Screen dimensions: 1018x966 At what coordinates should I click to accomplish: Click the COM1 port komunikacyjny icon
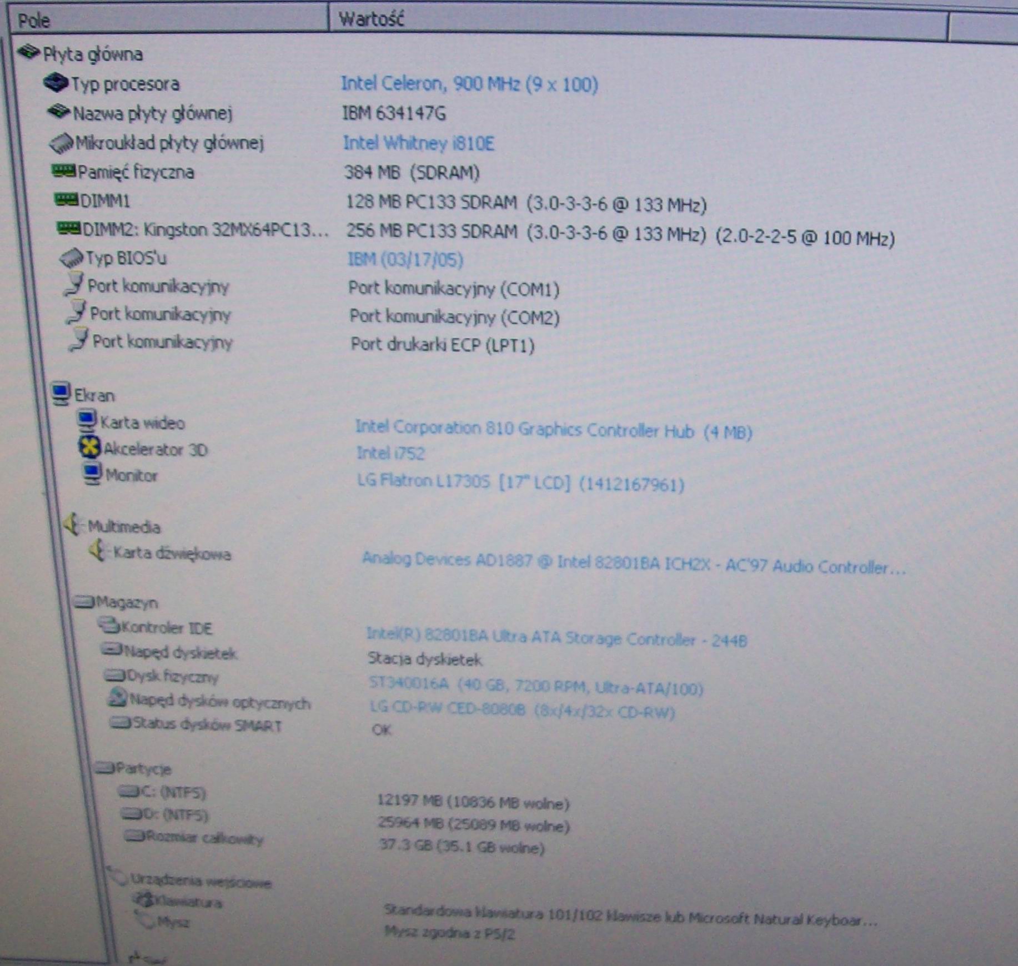(74, 284)
